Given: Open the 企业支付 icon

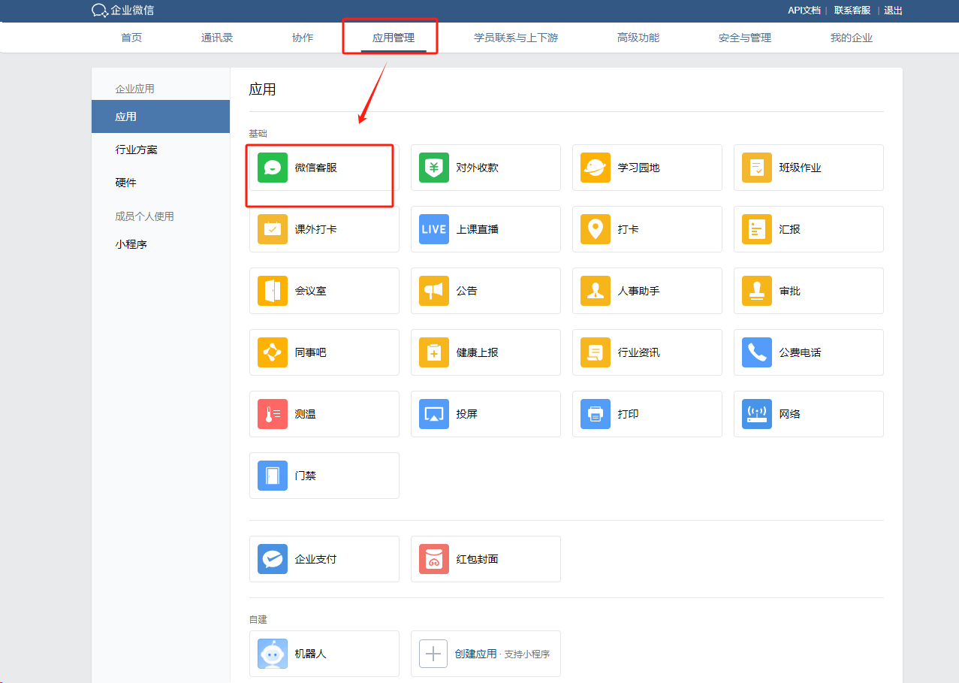Looking at the screenshot, I should pyautogui.click(x=273, y=559).
